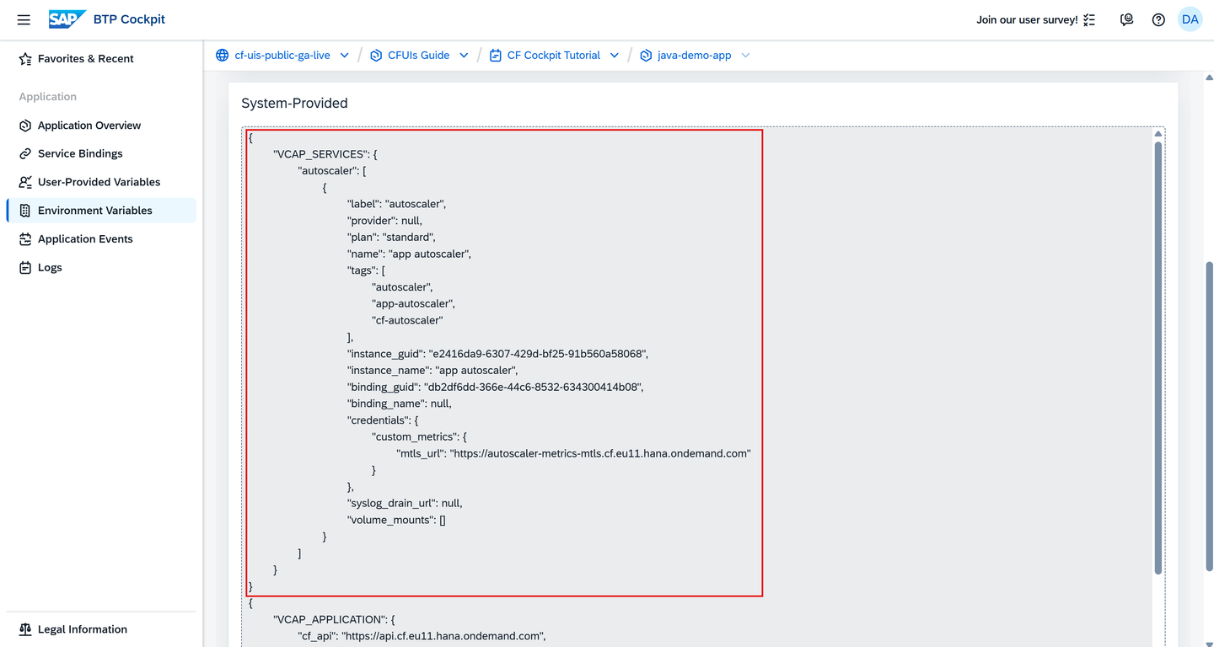Click the "VCAP_APPLICATION" key text
Screen dimensions: 1214x647
coord(329,619)
